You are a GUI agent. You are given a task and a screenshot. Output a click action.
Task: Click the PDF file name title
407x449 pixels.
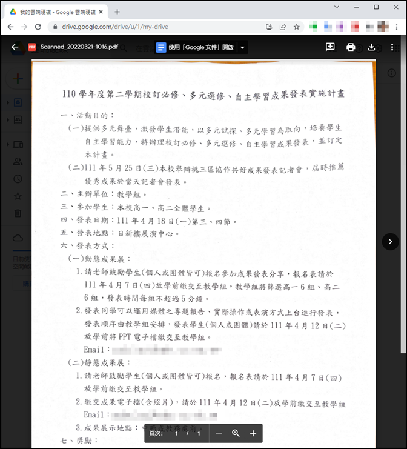pos(79,47)
